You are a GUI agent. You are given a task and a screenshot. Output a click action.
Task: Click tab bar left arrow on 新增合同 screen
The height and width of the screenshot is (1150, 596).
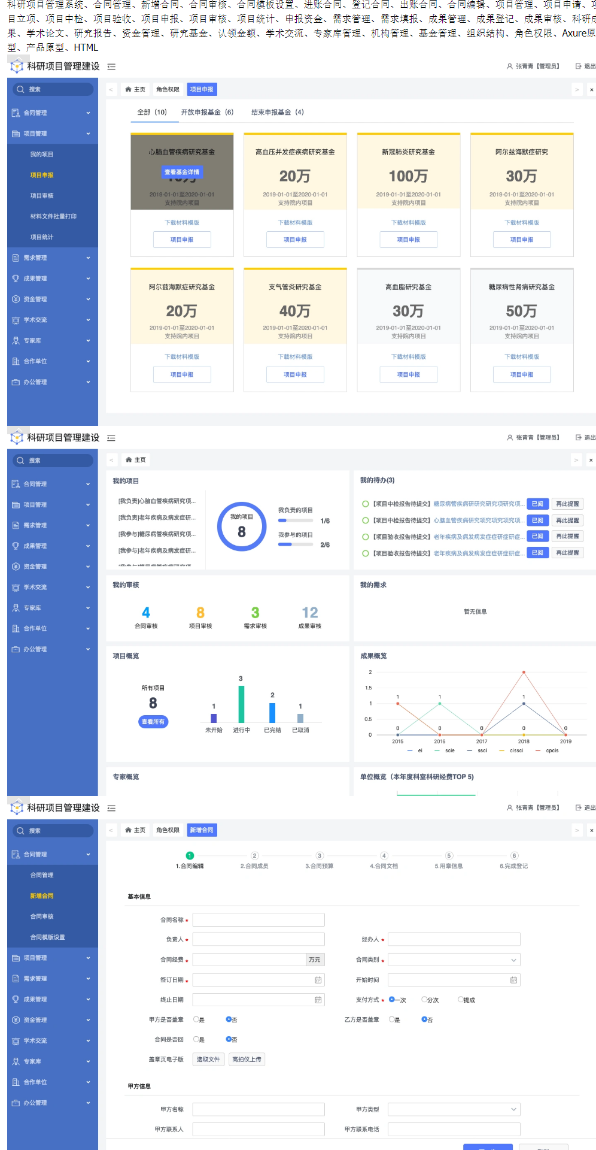coord(111,830)
